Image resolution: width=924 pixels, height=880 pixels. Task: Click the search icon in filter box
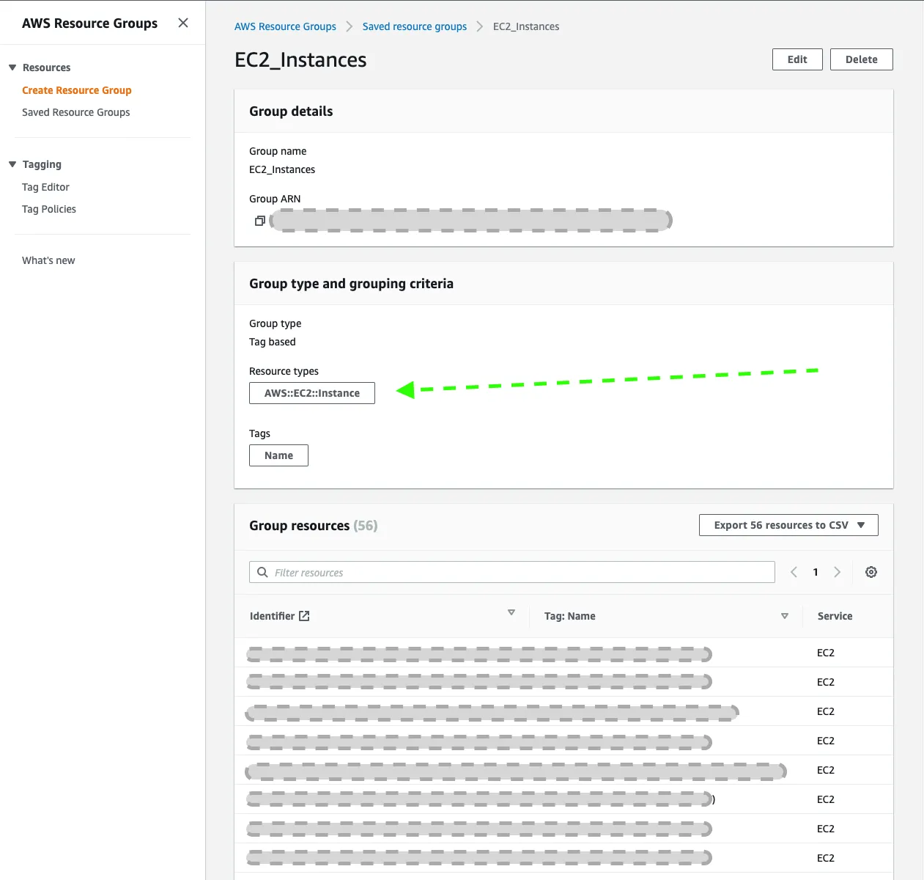pos(262,572)
